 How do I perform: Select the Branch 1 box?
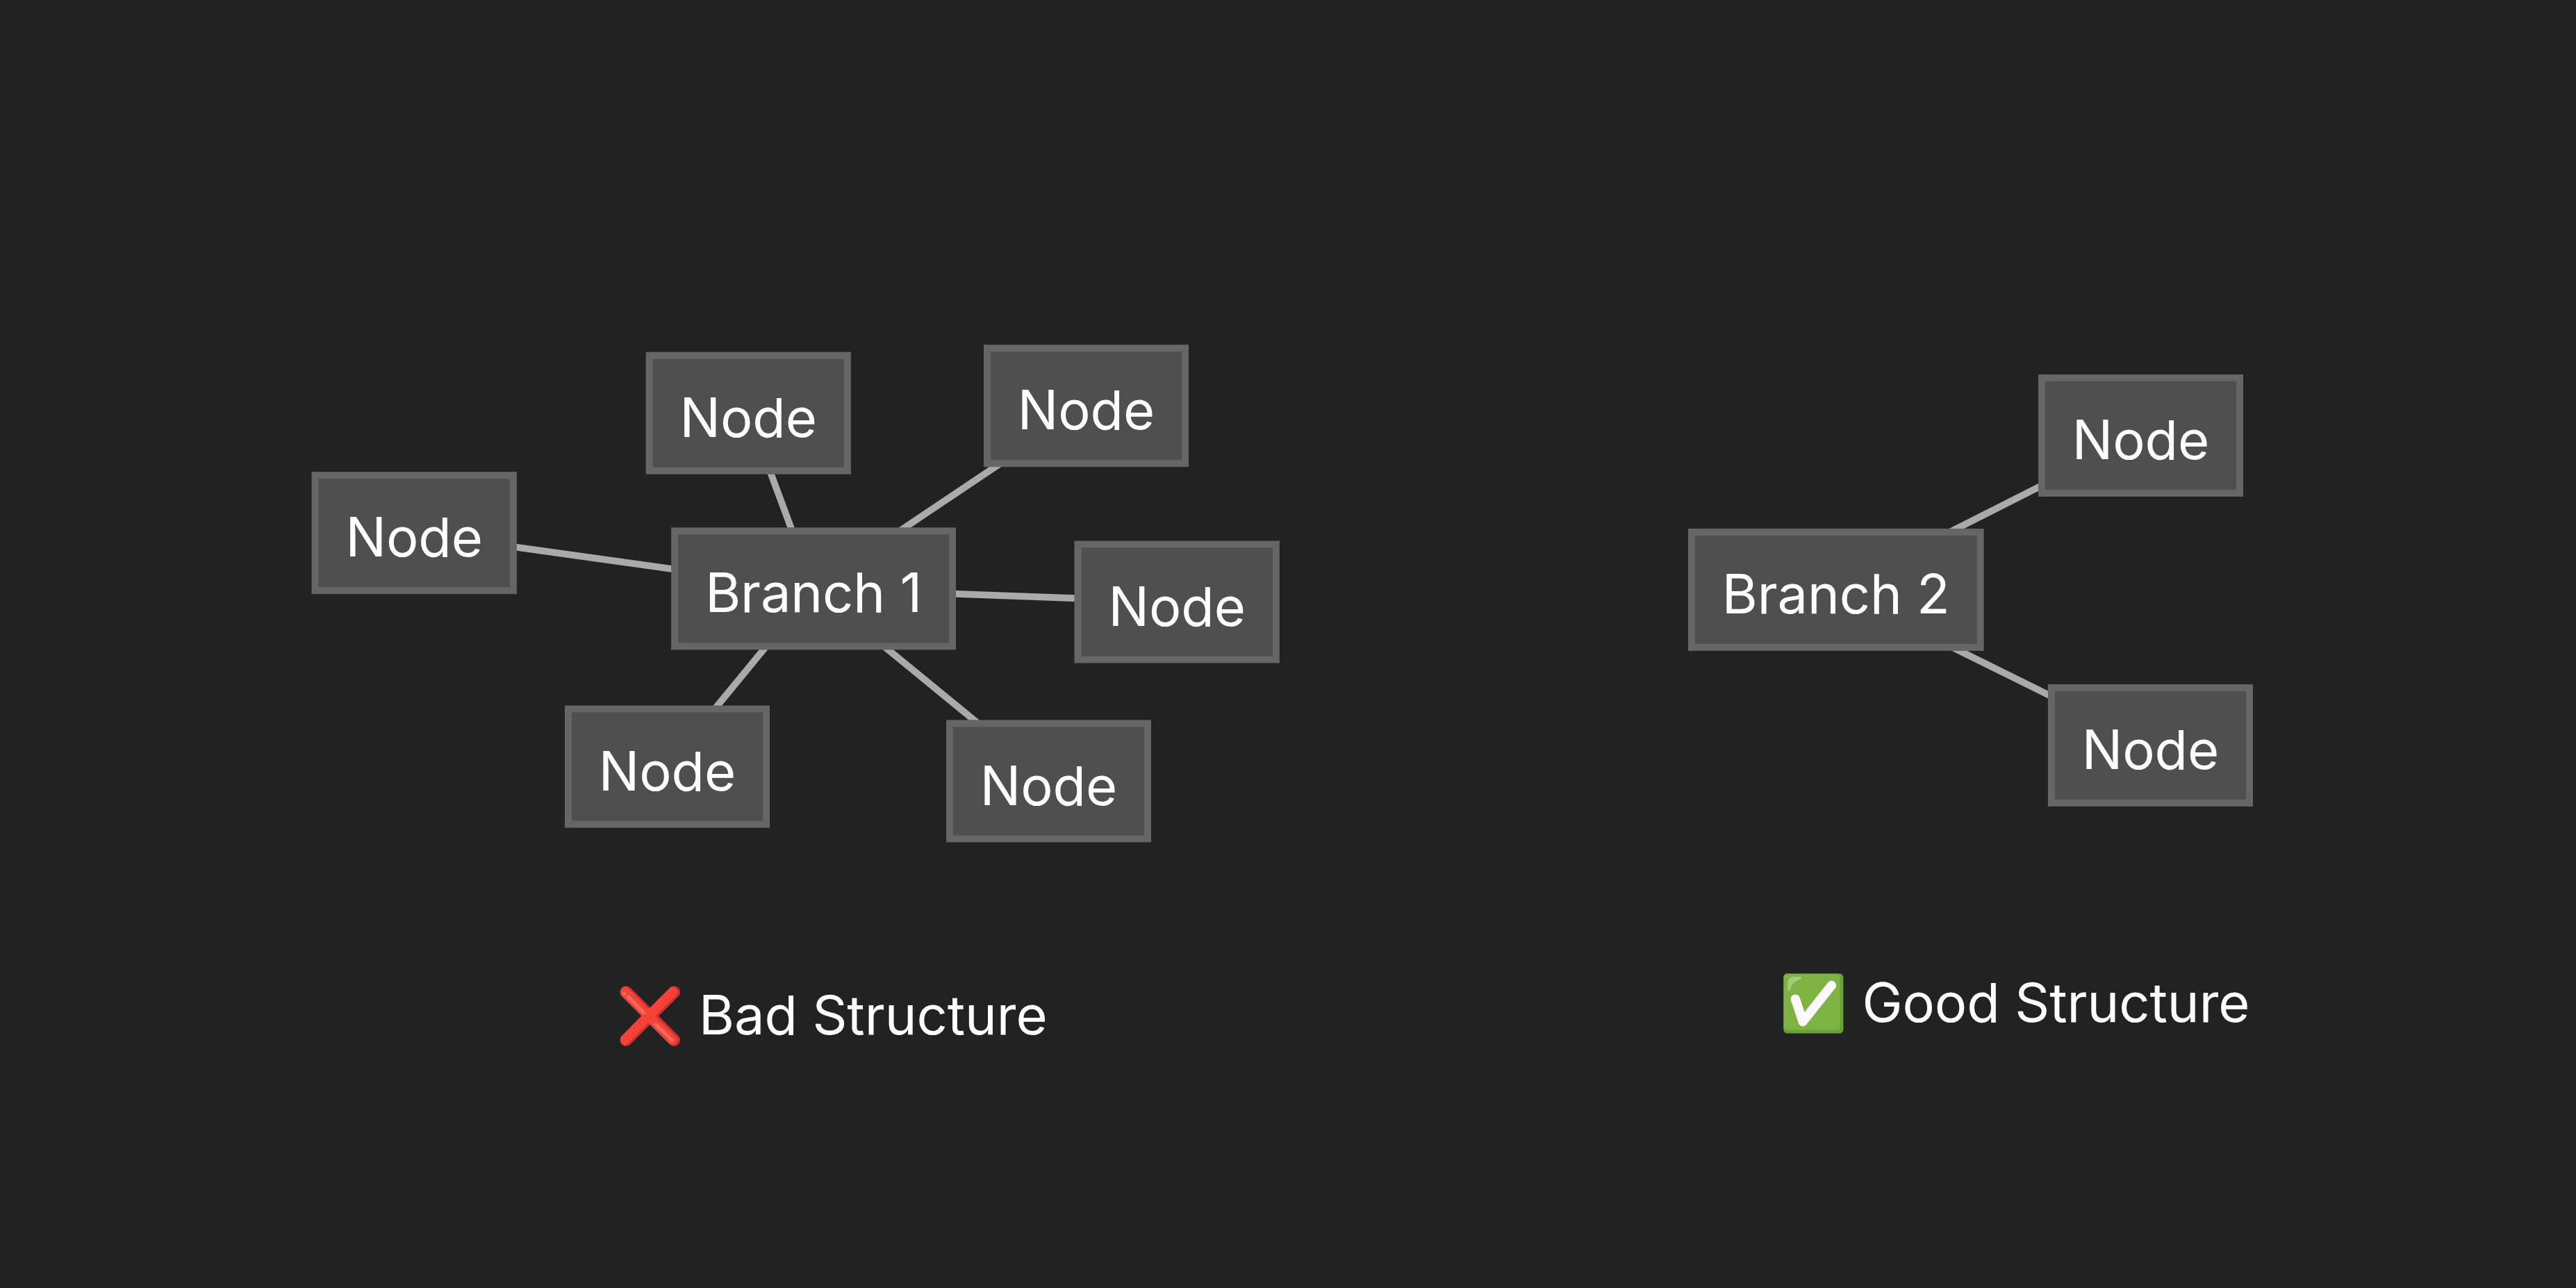(x=813, y=590)
